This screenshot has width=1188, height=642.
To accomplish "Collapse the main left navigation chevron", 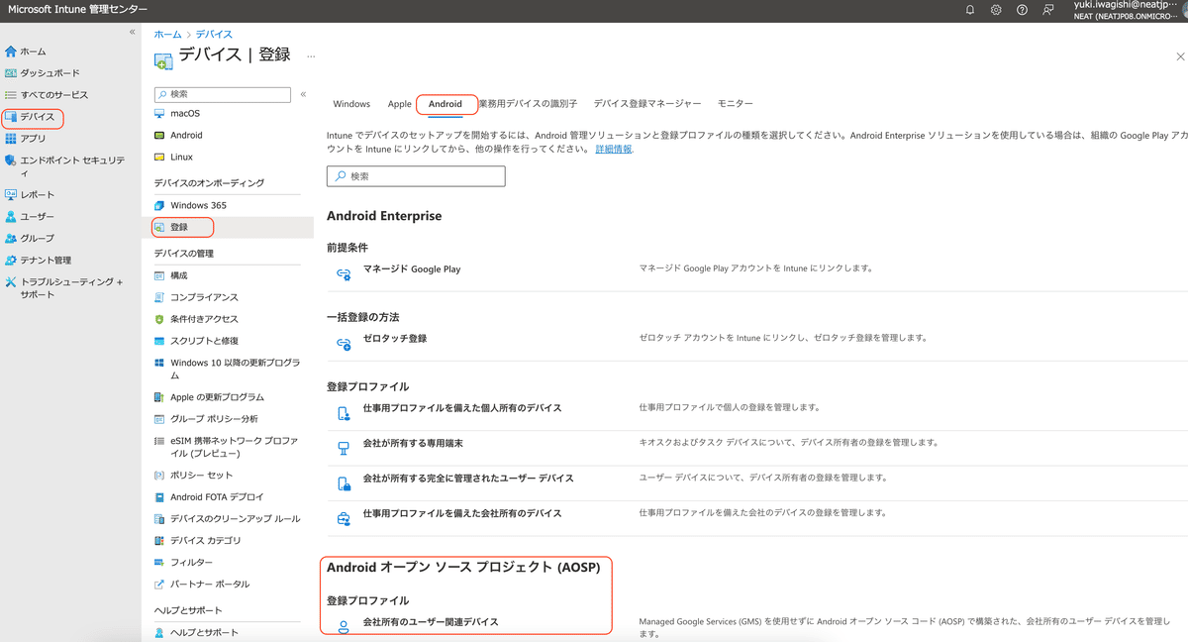I will 133,33.
